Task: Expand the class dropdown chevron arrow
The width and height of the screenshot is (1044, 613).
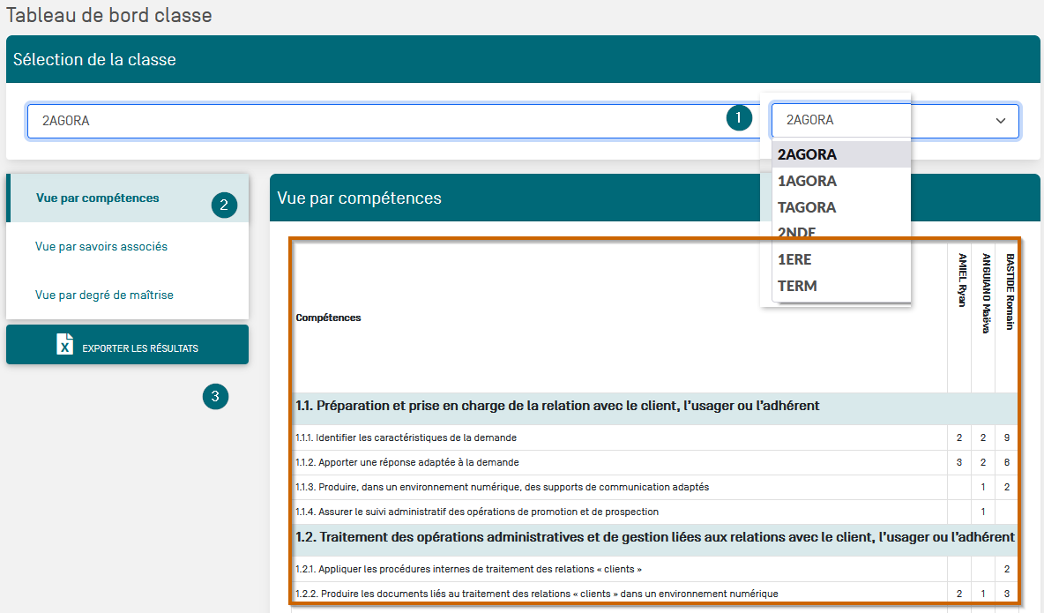Action: coord(1001,121)
